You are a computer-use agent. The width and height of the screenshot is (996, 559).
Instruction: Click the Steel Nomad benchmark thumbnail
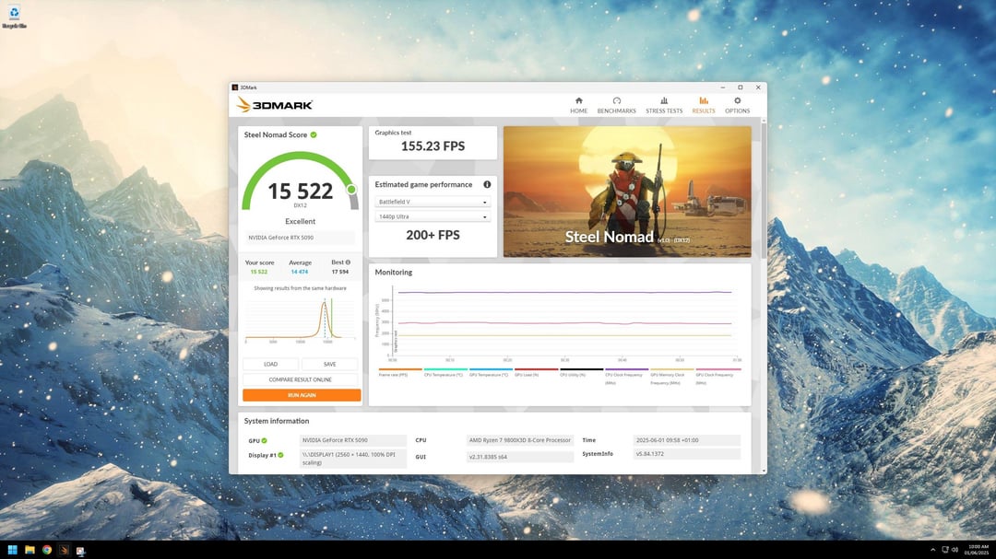(x=627, y=192)
